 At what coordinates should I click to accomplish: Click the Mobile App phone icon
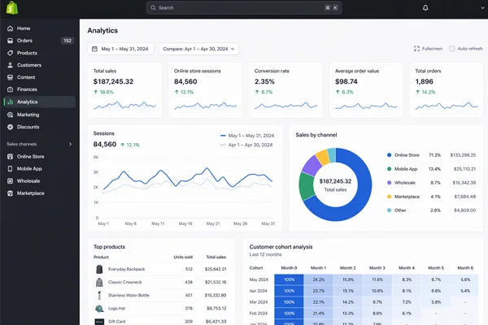(11, 168)
